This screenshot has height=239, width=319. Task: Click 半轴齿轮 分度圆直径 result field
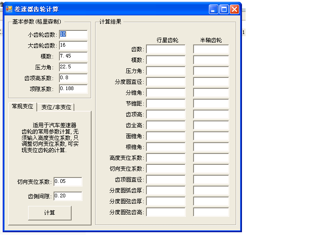click(x=211, y=81)
